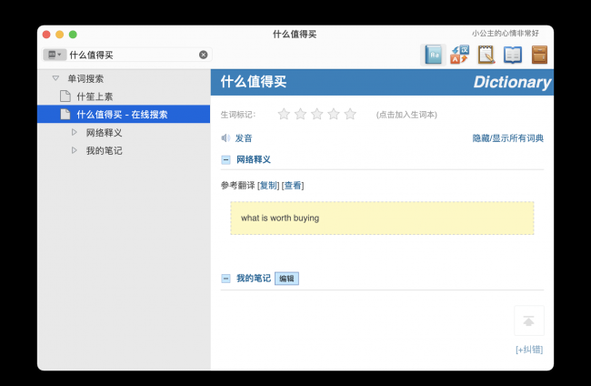
Task: Play pronunciation via the speaker icon
Action: [225, 138]
